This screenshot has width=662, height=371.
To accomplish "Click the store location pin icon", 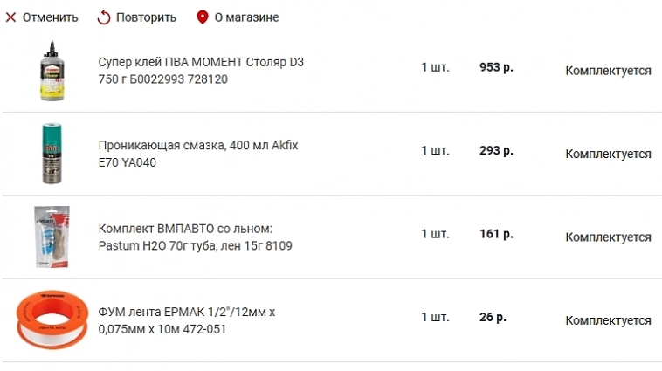I will [x=203, y=17].
